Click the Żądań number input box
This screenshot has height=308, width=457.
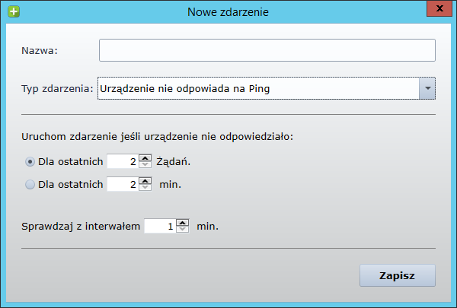pyautogui.click(x=123, y=161)
